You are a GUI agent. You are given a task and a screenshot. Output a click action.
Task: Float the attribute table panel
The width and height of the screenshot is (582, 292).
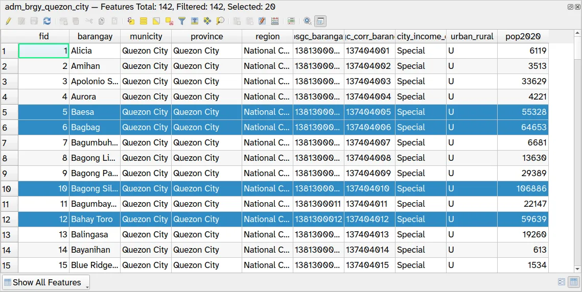click(x=570, y=7)
